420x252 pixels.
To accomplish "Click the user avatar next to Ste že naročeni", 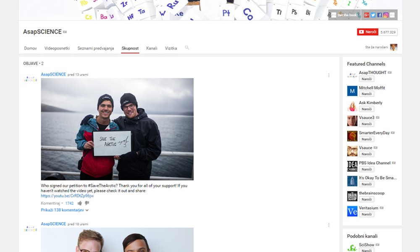I will tap(394, 47).
